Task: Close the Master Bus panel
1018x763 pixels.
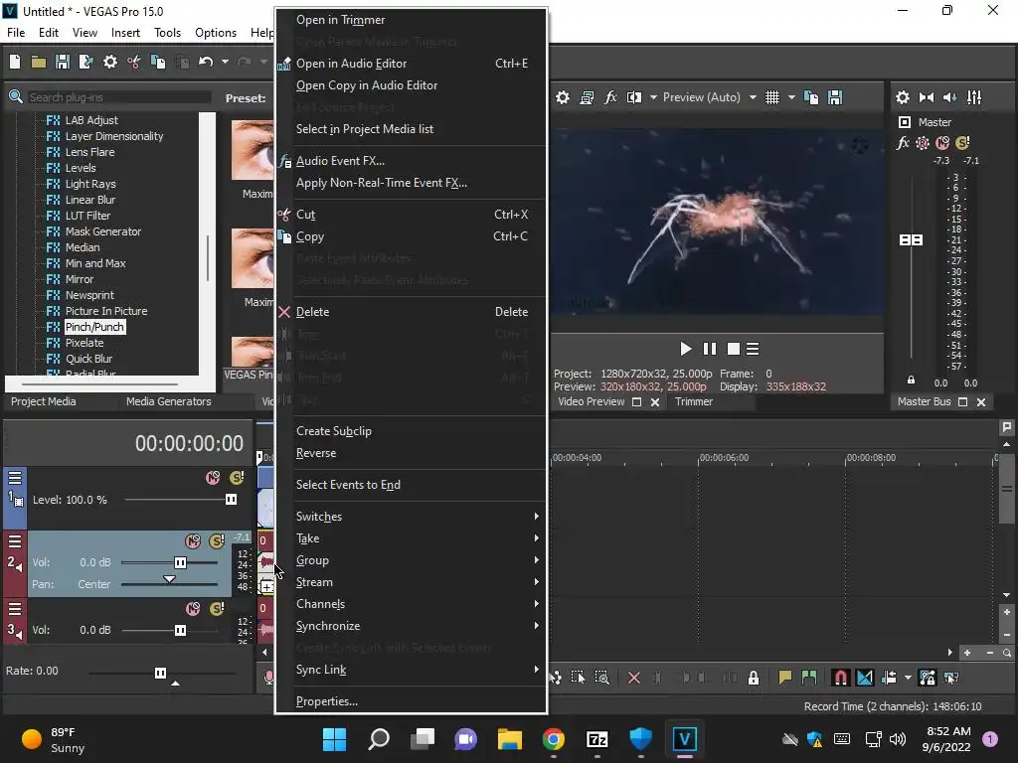Action: [x=981, y=402]
